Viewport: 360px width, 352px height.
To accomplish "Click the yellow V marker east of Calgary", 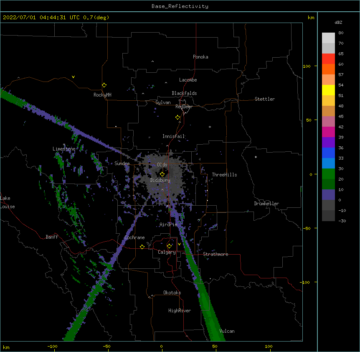I will point(179,244).
